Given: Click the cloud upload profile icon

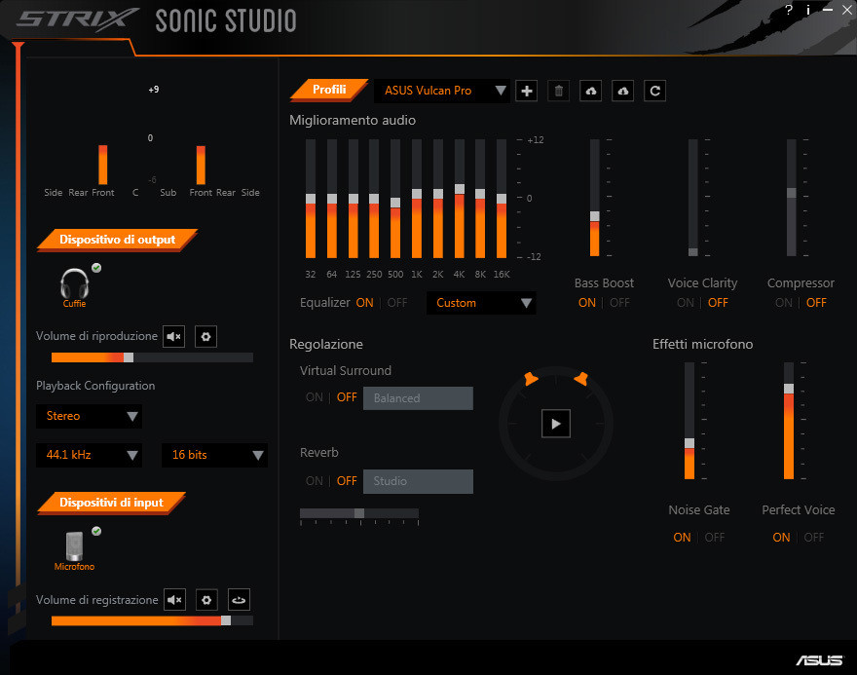Looking at the screenshot, I should [591, 91].
